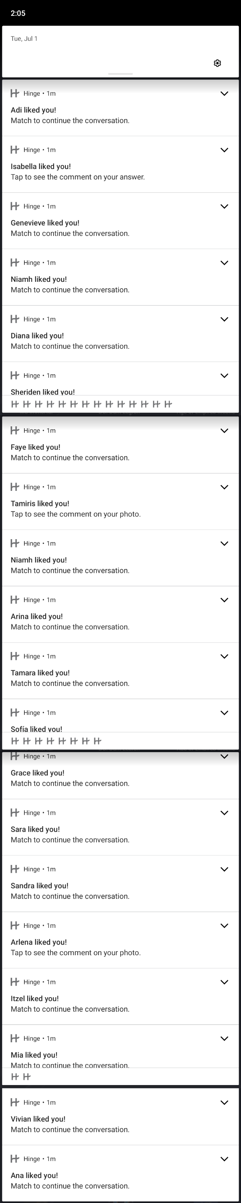Open Sara liked you notification

click(121, 827)
